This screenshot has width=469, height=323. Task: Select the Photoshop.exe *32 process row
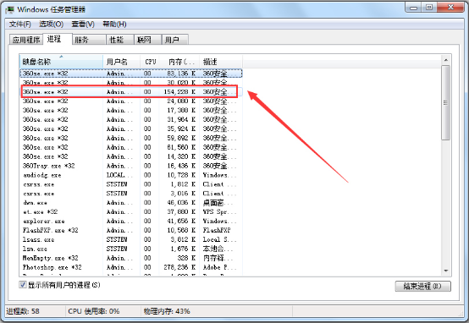click(131, 267)
